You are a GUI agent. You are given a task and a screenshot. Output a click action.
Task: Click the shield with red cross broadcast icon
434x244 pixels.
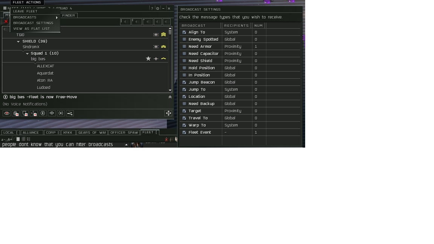(24, 113)
